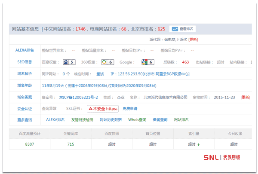
Task: Click the 查看排名 chart icon
Action: [175, 29]
